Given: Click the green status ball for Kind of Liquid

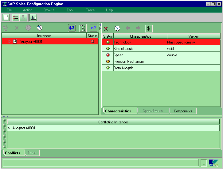Looking at the screenshot, I should (x=108, y=48).
